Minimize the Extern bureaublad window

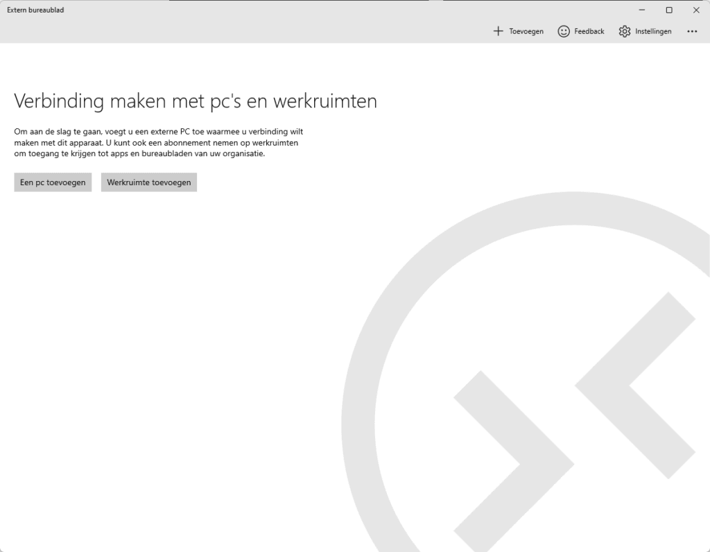642,10
